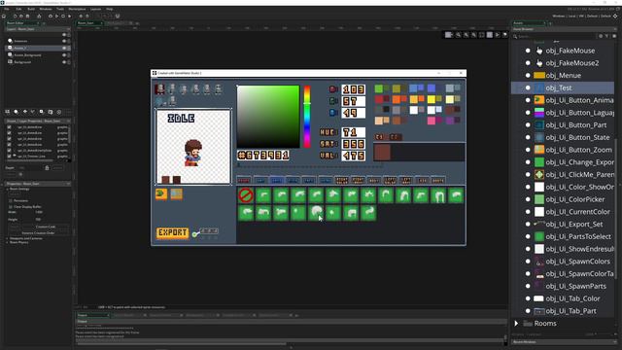
Task: Expand the Room Physics section
Action: pyautogui.click(x=7, y=242)
